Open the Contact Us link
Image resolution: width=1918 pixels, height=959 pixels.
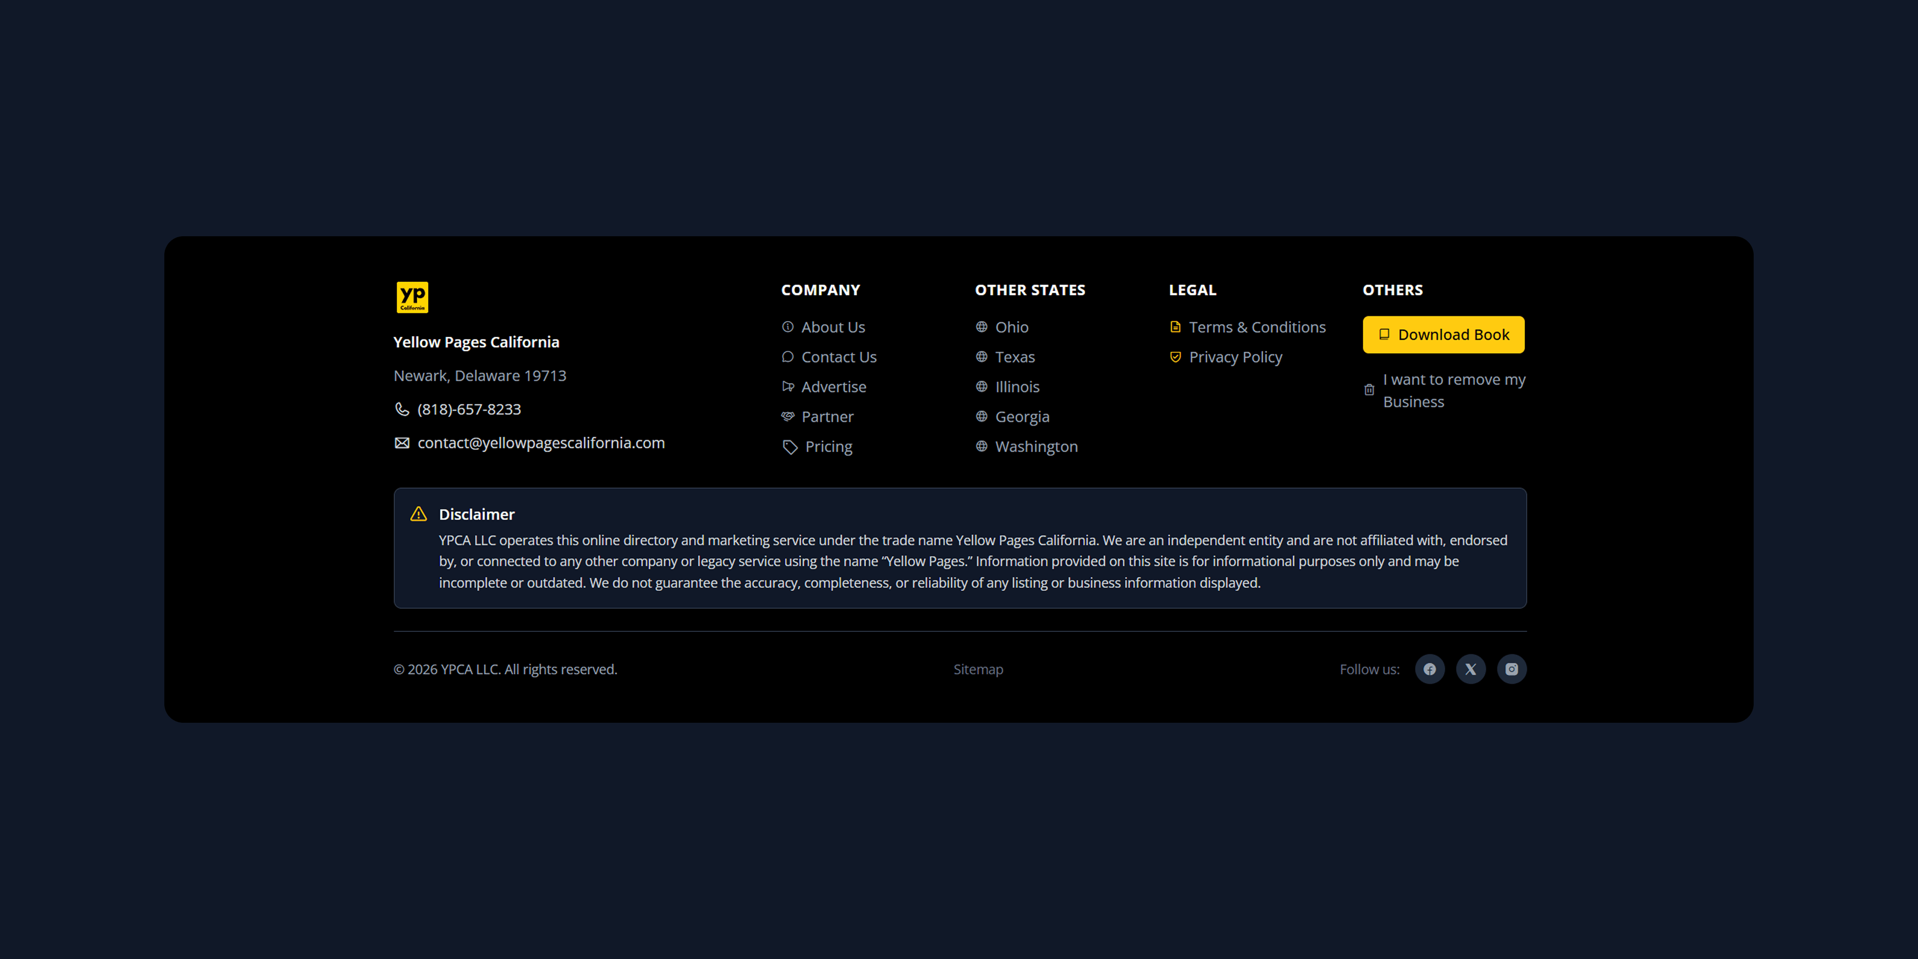[839, 357]
